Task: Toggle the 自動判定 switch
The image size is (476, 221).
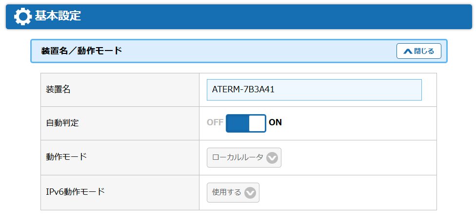Action: (246, 123)
